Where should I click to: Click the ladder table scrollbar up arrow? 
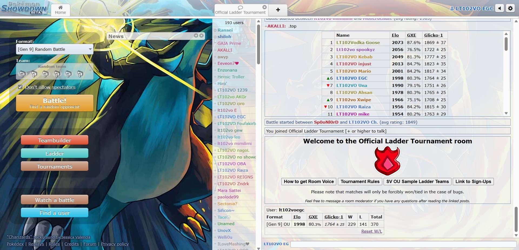(506, 34)
